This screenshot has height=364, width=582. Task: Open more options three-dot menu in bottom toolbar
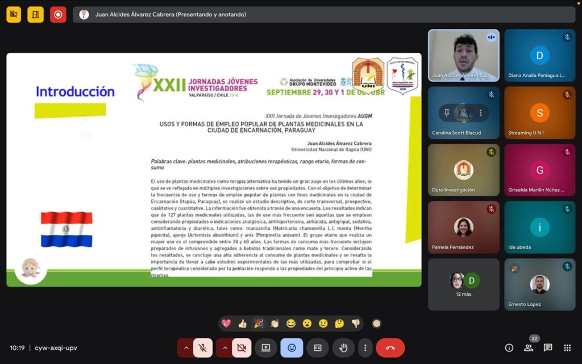pyautogui.click(x=365, y=348)
